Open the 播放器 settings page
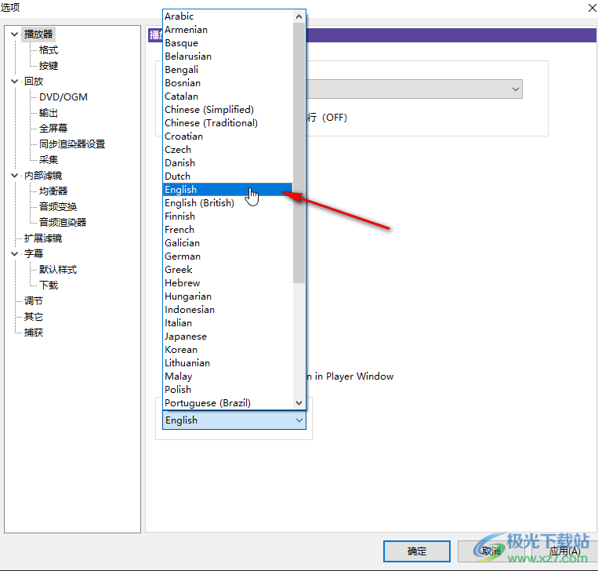 [38, 35]
